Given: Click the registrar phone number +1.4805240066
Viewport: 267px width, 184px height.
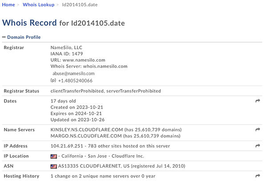Looking at the screenshot, I should 75,81.
